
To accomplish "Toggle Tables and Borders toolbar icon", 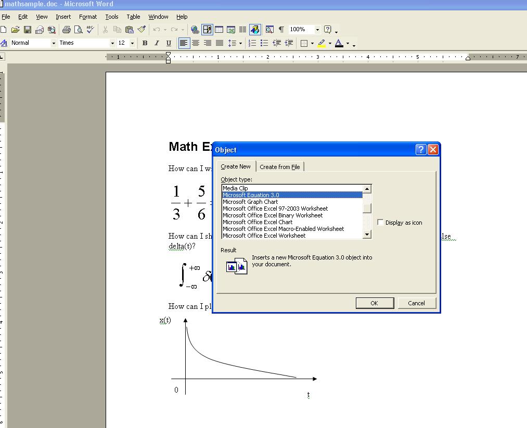I will coord(207,30).
